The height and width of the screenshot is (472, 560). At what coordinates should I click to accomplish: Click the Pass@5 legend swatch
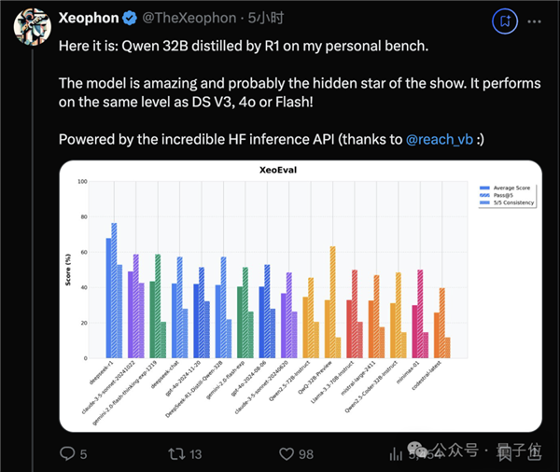[483, 195]
